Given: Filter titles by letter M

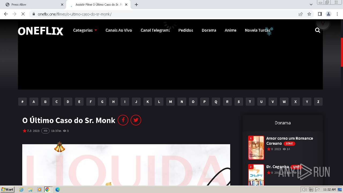Looking at the screenshot, I should click(x=170, y=102).
